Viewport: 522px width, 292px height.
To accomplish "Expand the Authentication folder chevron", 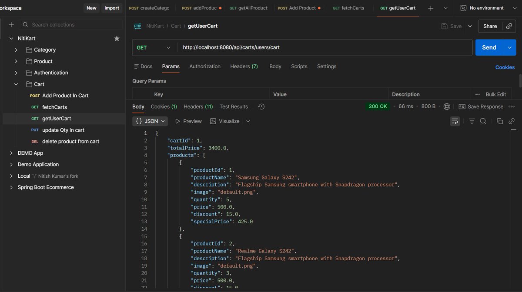I will [16, 73].
